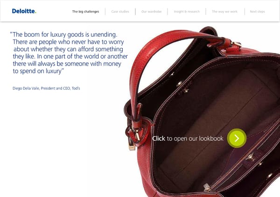Select 'The big challenges' navigation tab
This screenshot has width=280, height=197.
pos(85,12)
